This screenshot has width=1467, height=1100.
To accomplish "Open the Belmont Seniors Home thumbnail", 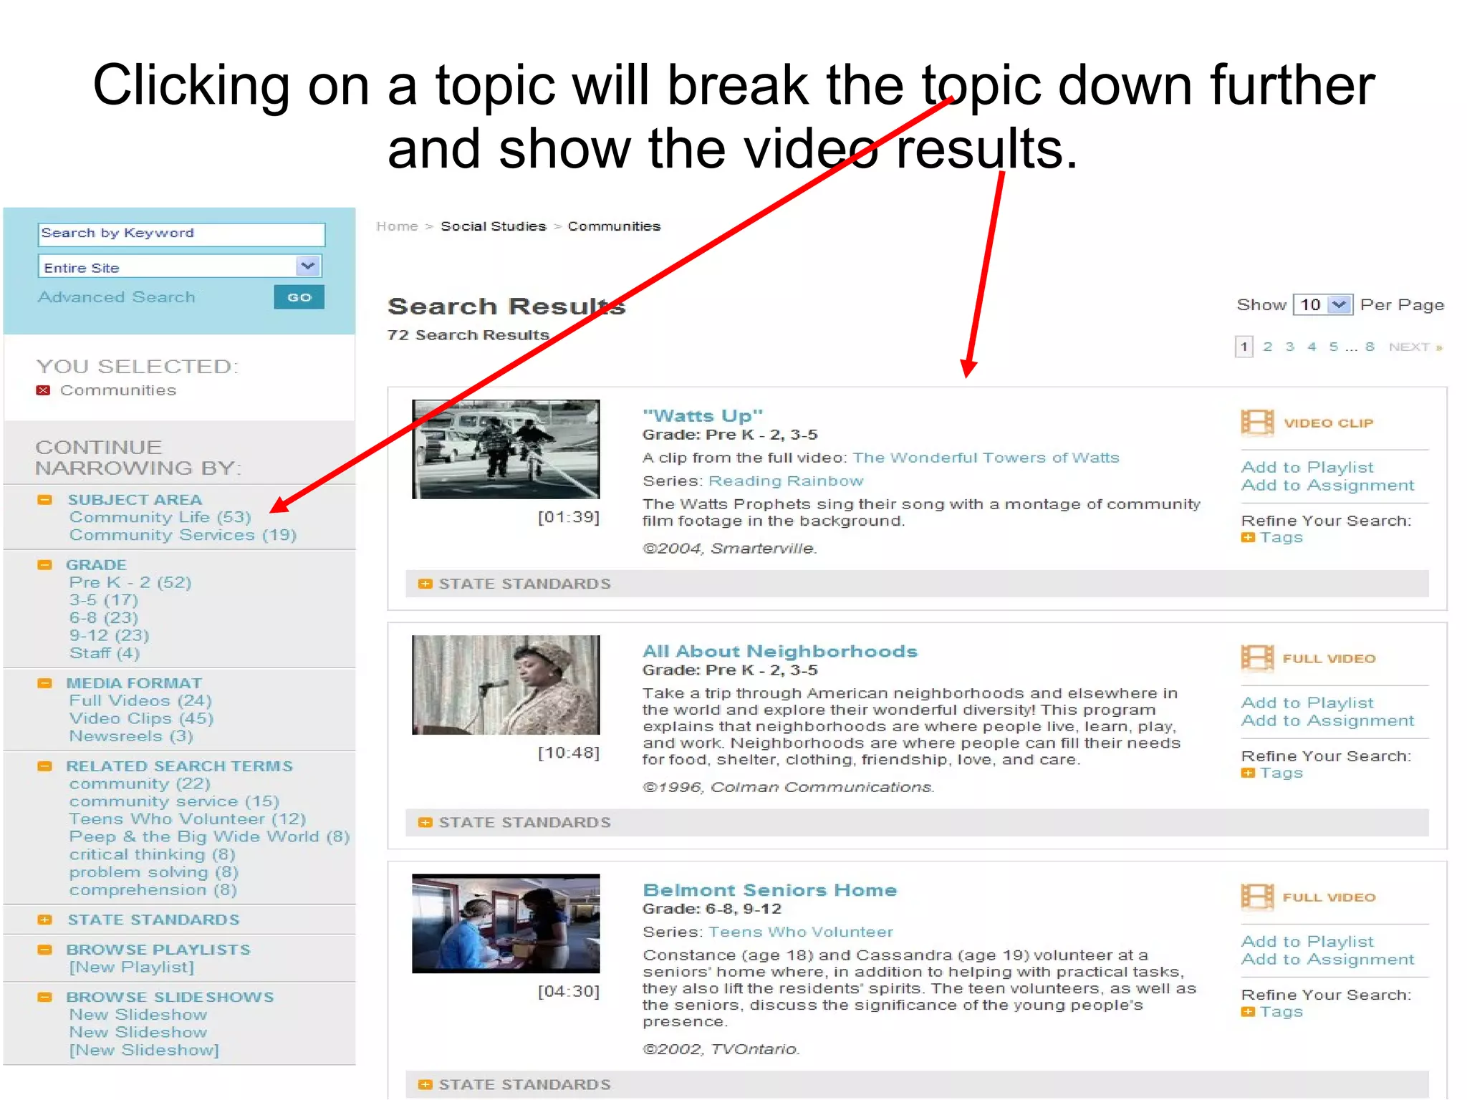I will point(506,923).
